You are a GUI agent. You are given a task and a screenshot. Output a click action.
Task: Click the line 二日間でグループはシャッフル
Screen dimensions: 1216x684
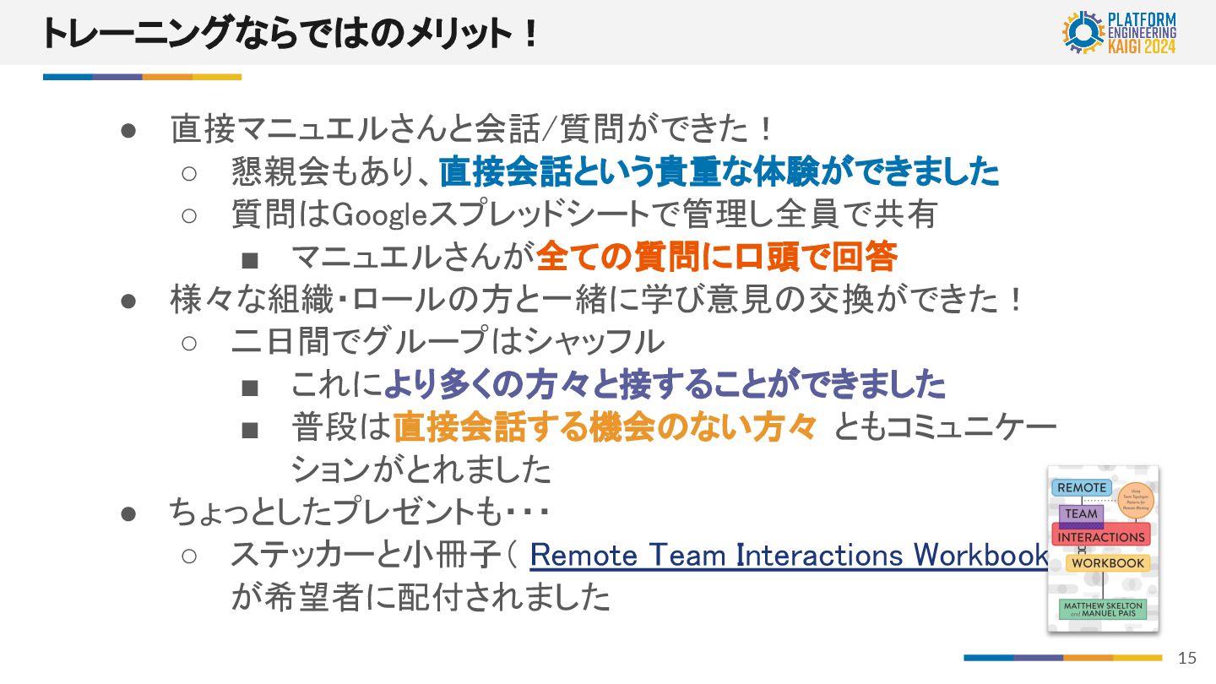click(x=448, y=342)
